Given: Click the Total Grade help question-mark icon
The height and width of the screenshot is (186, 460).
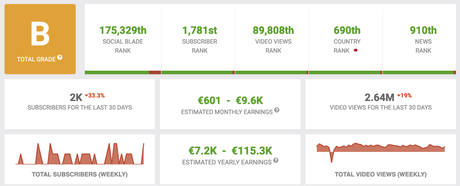Looking at the screenshot, I should pos(60,57).
